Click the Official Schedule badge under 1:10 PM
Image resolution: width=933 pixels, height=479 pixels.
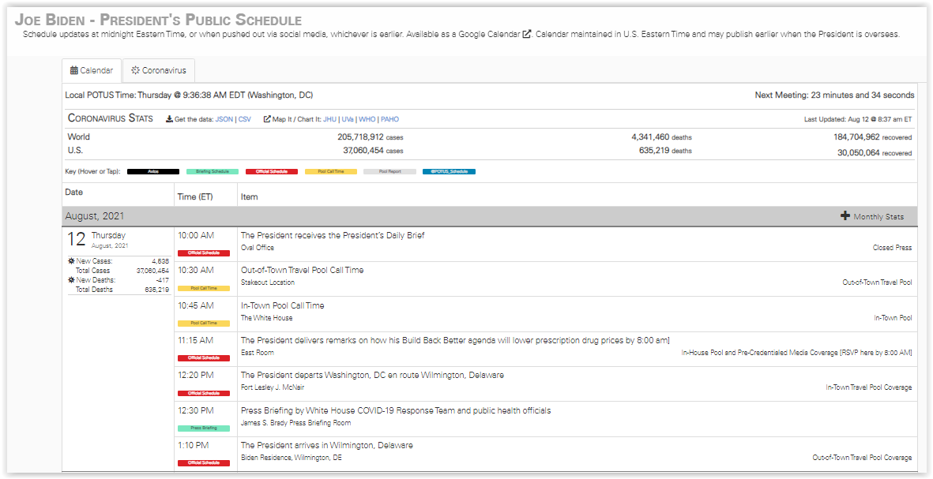[204, 463]
